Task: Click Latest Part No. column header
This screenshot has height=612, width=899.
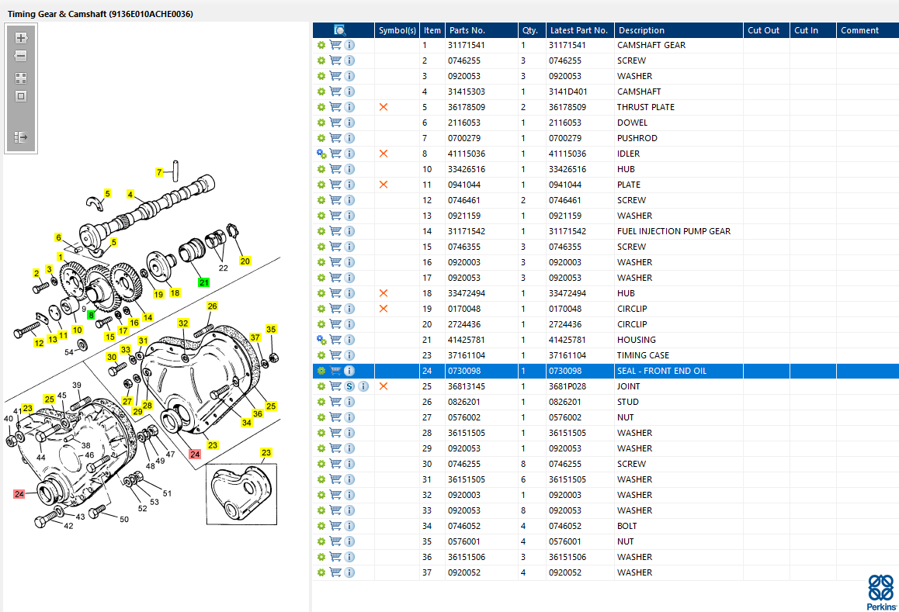Action: click(580, 30)
